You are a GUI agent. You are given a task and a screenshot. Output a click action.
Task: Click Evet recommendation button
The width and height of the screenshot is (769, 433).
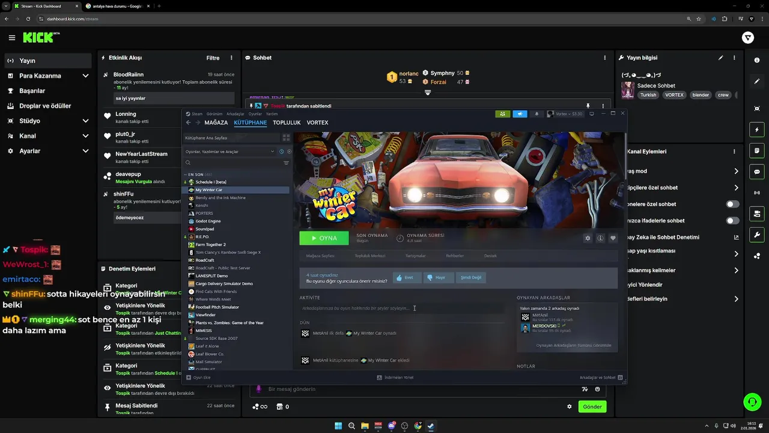(x=407, y=278)
